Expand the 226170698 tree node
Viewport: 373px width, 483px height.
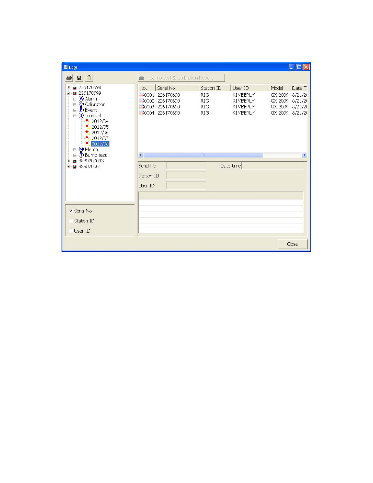pyautogui.click(x=69, y=87)
